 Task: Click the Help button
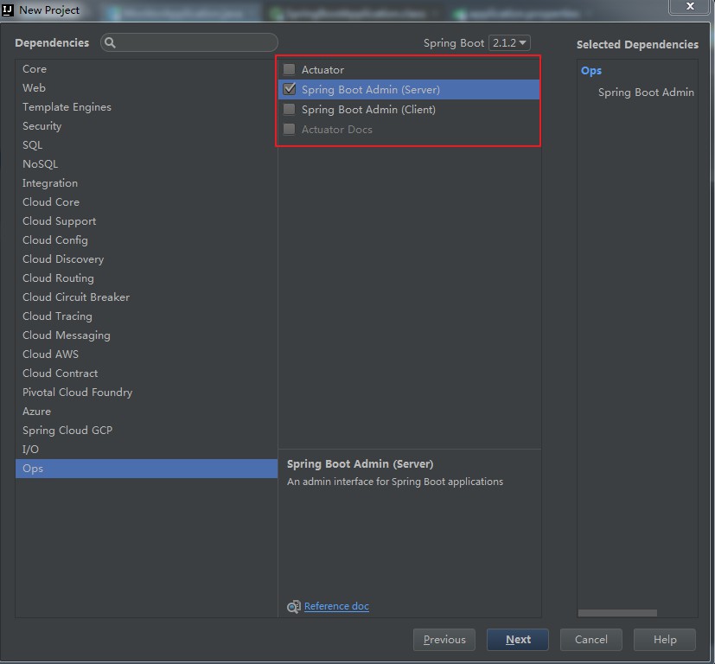tap(664, 640)
